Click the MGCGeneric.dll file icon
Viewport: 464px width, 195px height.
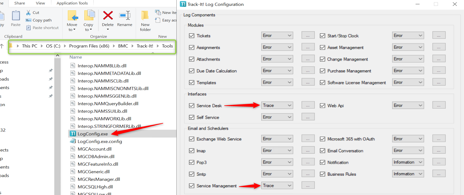(73, 171)
